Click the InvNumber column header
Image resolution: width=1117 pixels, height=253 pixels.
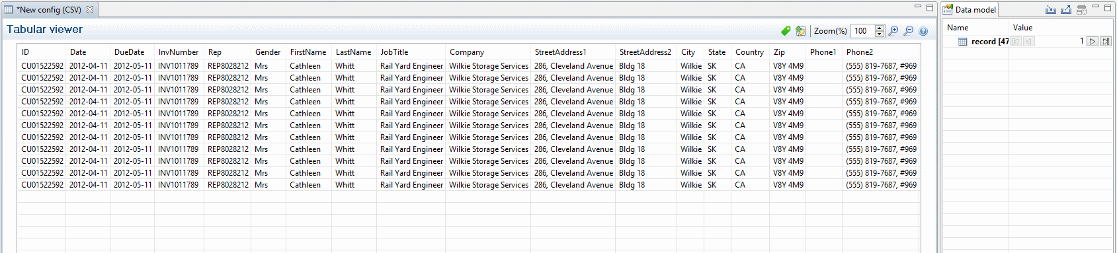click(x=179, y=52)
